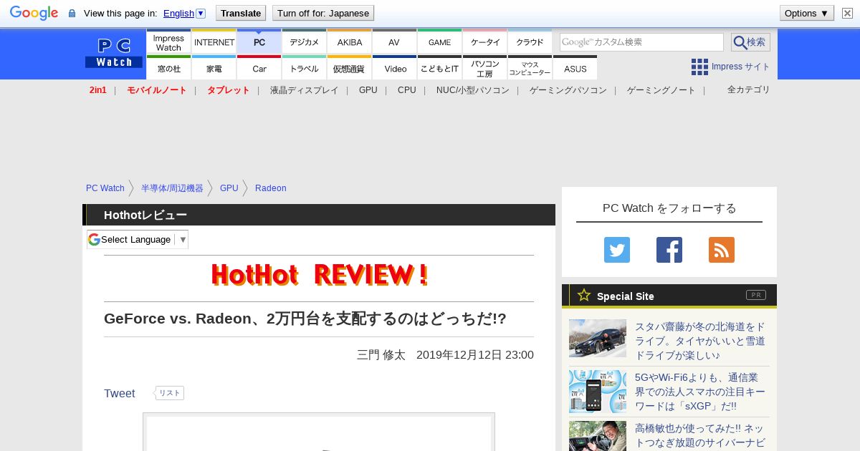Viewport: 860px width, 451px height.
Task: Open the AV tab
Action: coord(394,42)
